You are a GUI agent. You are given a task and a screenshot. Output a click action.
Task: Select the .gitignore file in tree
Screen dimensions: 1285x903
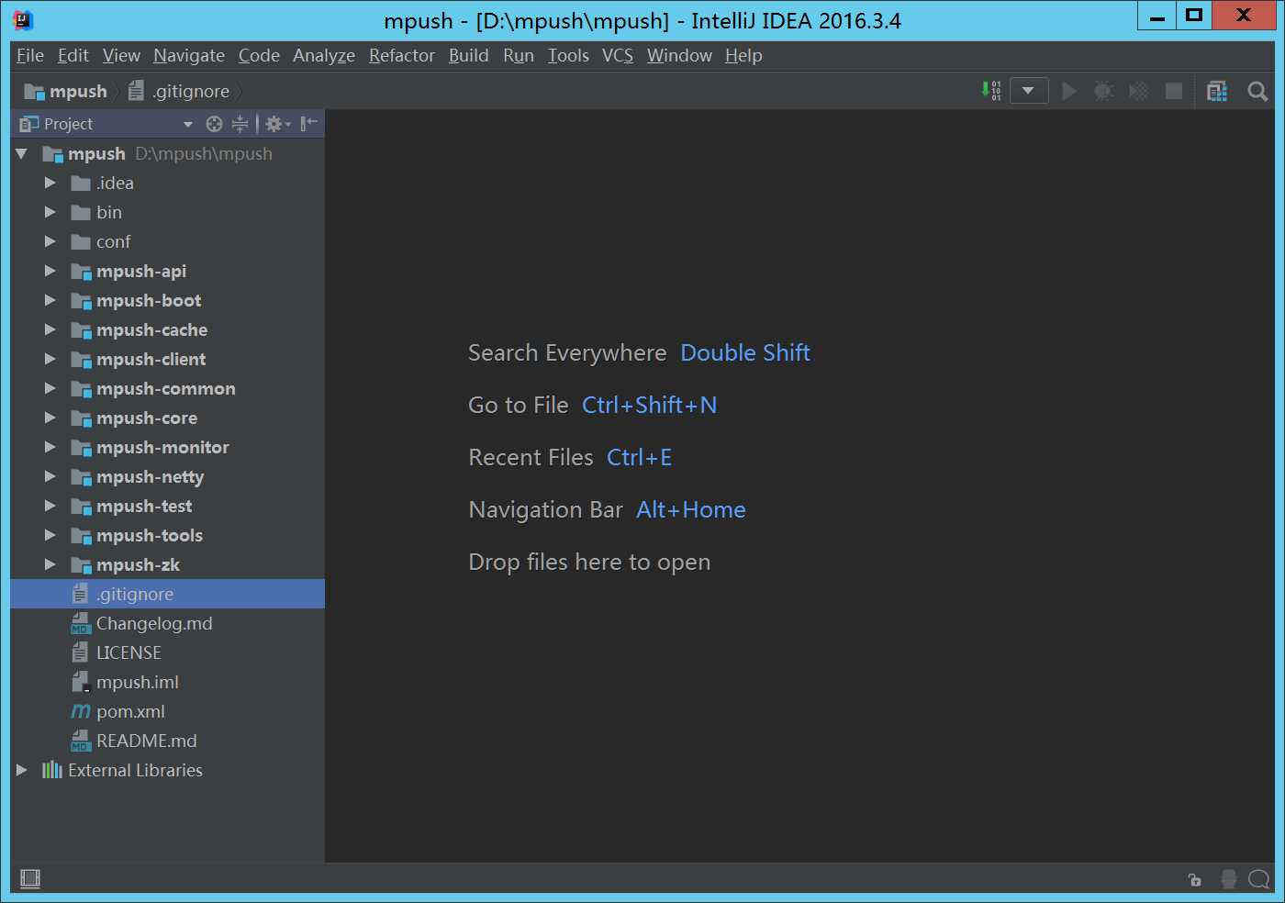pos(167,594)
